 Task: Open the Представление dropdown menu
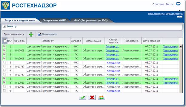pyautogui.click(x=14, y=34)
